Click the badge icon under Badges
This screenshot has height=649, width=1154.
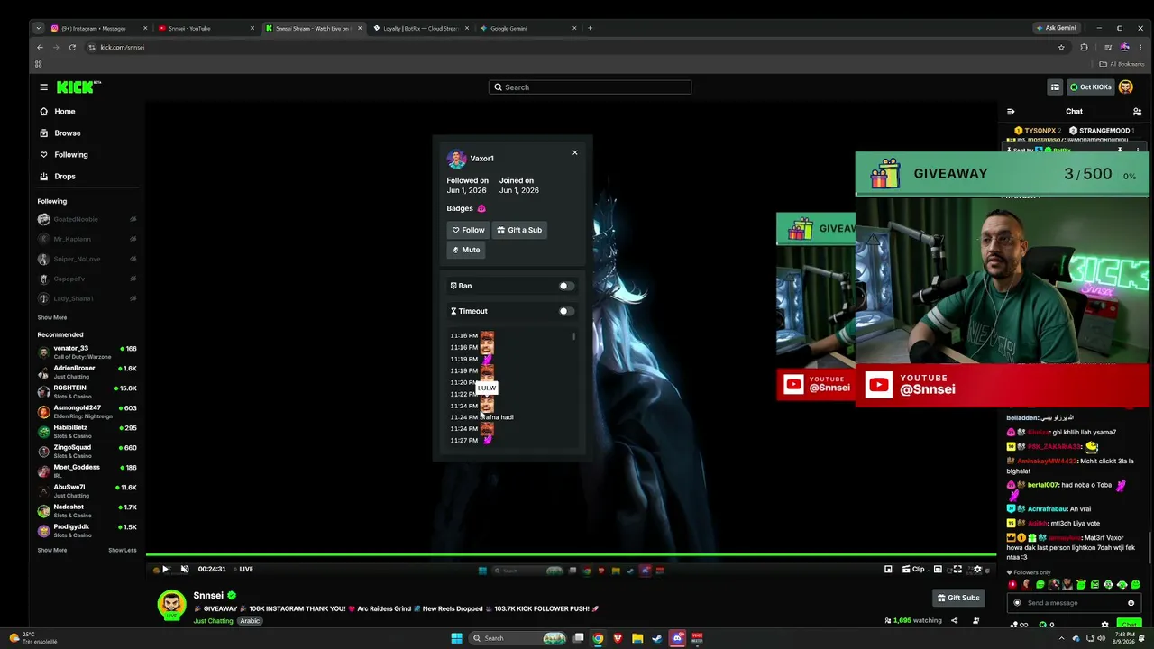481,208
